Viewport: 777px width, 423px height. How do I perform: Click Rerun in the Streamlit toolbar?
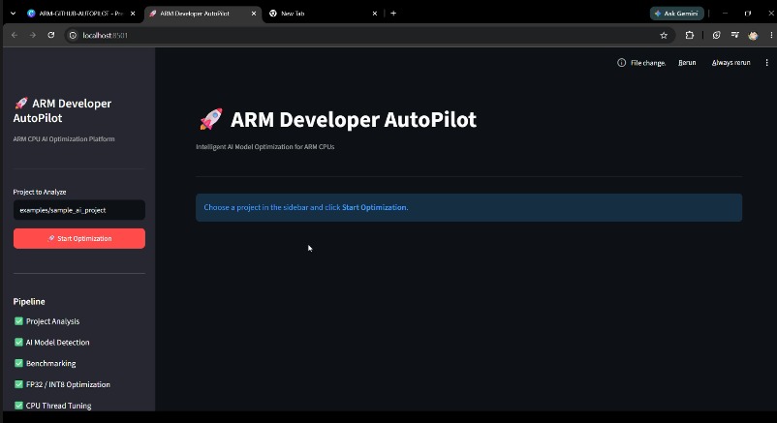pyautogui.click(x=687, y=63)
